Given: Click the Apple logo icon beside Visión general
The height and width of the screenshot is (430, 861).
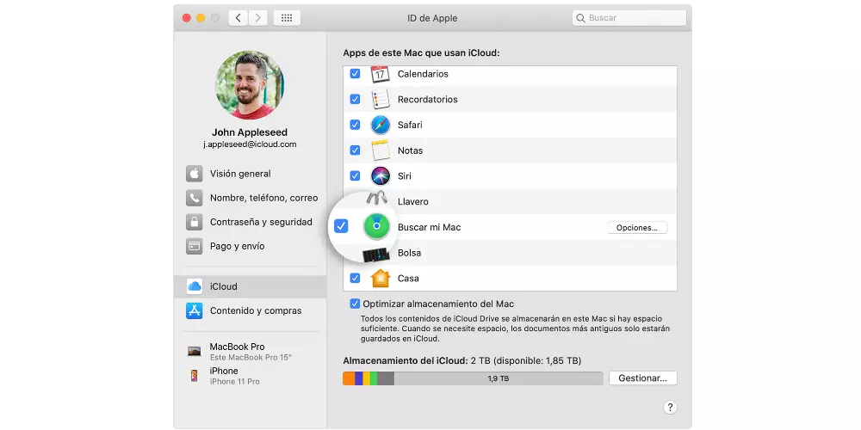Looking at the screenshot, I should coord(194,174).
